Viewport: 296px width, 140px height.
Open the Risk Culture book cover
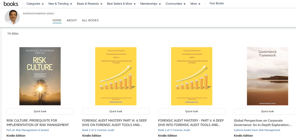(40, 76)
